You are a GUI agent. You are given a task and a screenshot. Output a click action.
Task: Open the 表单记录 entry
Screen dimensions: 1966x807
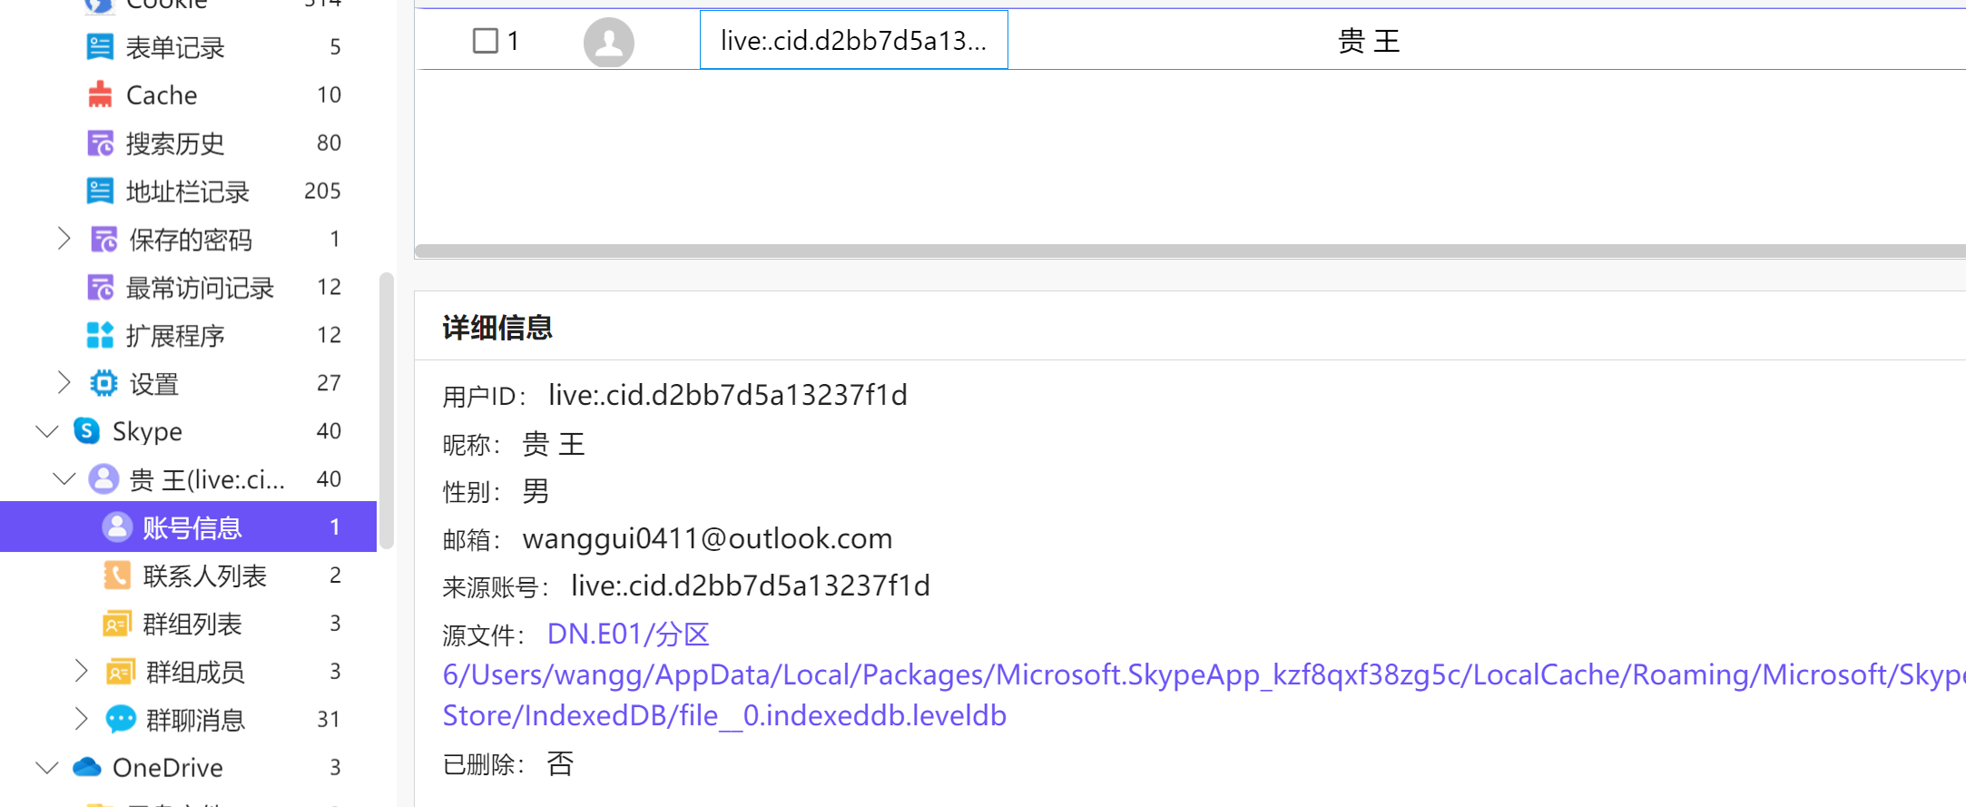pyautogui.click(x=175, y=47)
